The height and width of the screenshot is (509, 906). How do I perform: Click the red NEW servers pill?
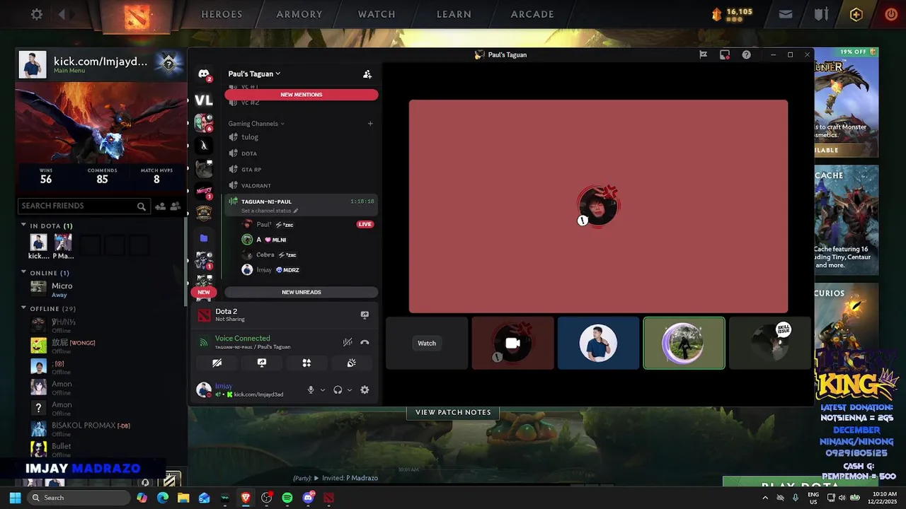(x=204, y=292)
